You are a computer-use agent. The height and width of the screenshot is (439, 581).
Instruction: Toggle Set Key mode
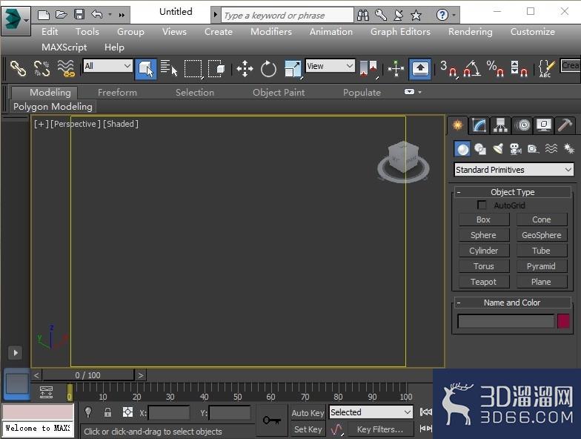[308, 429]
